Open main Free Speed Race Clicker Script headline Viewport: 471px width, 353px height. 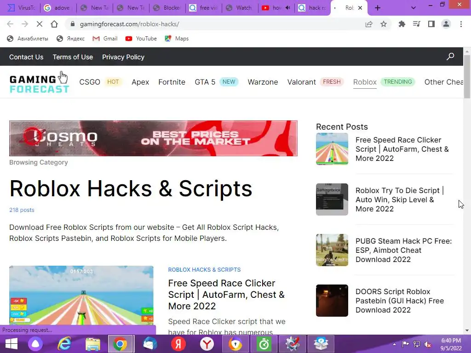coord(226,295)
